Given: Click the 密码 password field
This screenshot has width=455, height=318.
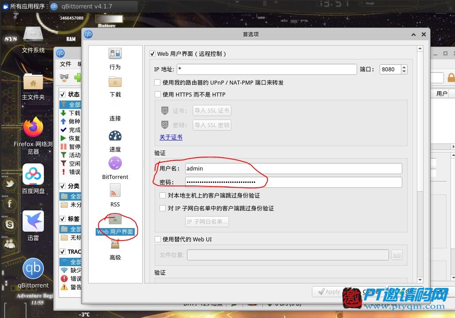Looking at the screenshot, I should (x=293, y=182).
